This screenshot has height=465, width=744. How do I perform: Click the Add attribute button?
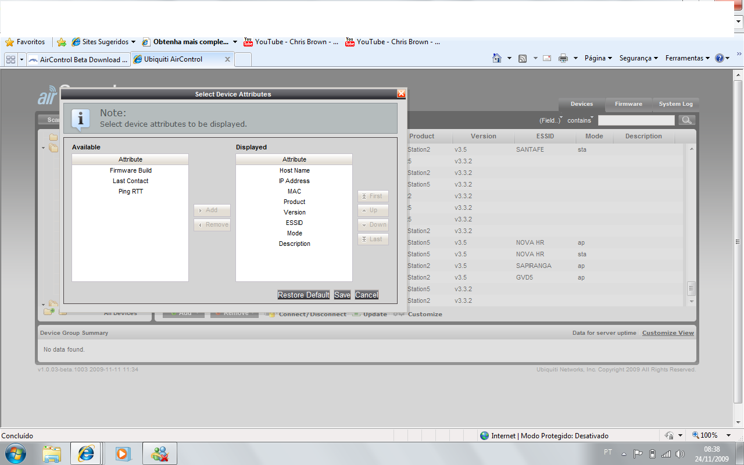click(x=212, y=210)
